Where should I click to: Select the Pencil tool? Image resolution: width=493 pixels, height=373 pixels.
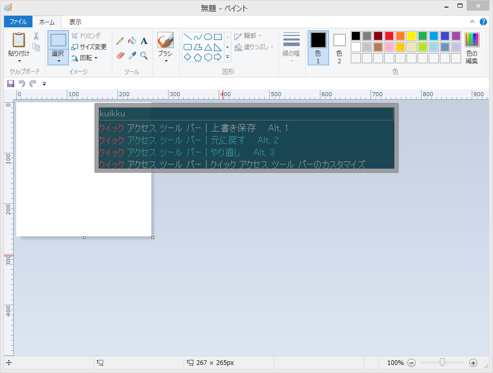coord(120,40)
